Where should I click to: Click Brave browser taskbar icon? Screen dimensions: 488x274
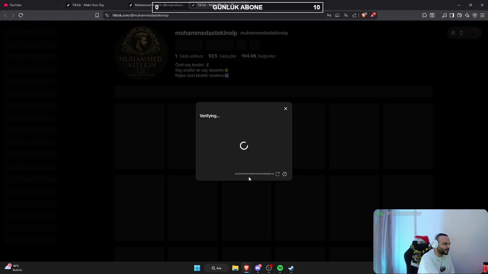pyautogui.click(x=247, y=268)
